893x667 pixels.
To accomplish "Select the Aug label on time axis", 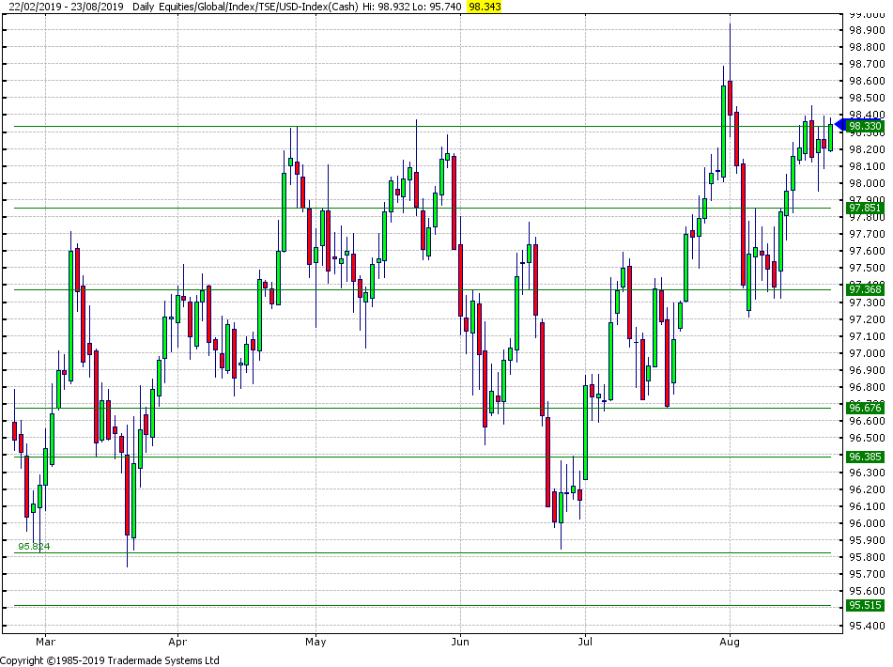I will (x=730, y=643).
